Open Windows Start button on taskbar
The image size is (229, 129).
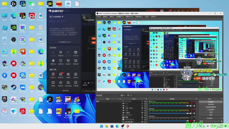click(x=101, y=126)
